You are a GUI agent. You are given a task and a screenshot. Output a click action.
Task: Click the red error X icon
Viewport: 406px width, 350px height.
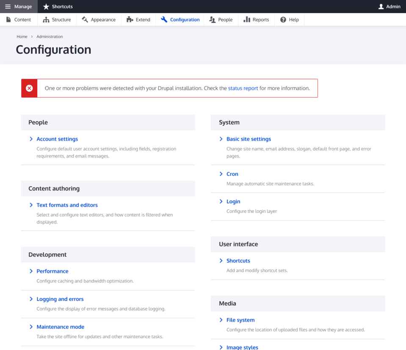click(x=29, y=88)
